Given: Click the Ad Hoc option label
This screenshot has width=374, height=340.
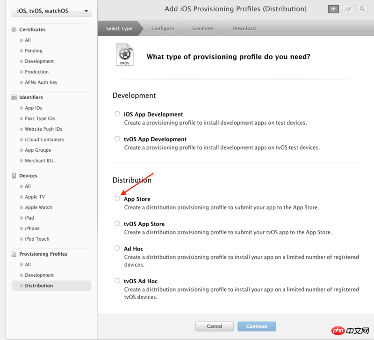Looking at the screenshot, I should coord(133,249).
